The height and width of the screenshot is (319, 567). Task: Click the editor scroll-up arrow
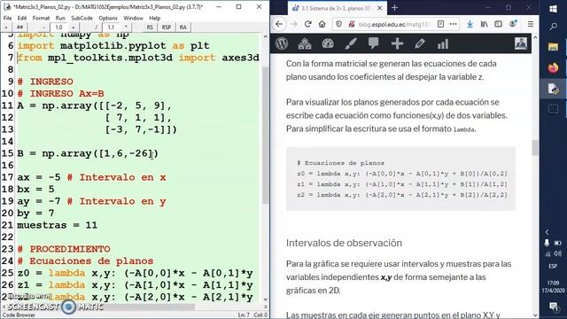[266, 37]
